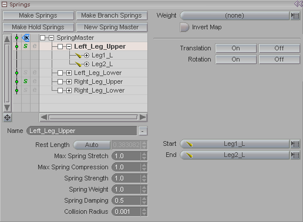Click the pan crosshair icon below the tree
The width and height of the screenshot is (303, 222).
(x=7, y=118)
